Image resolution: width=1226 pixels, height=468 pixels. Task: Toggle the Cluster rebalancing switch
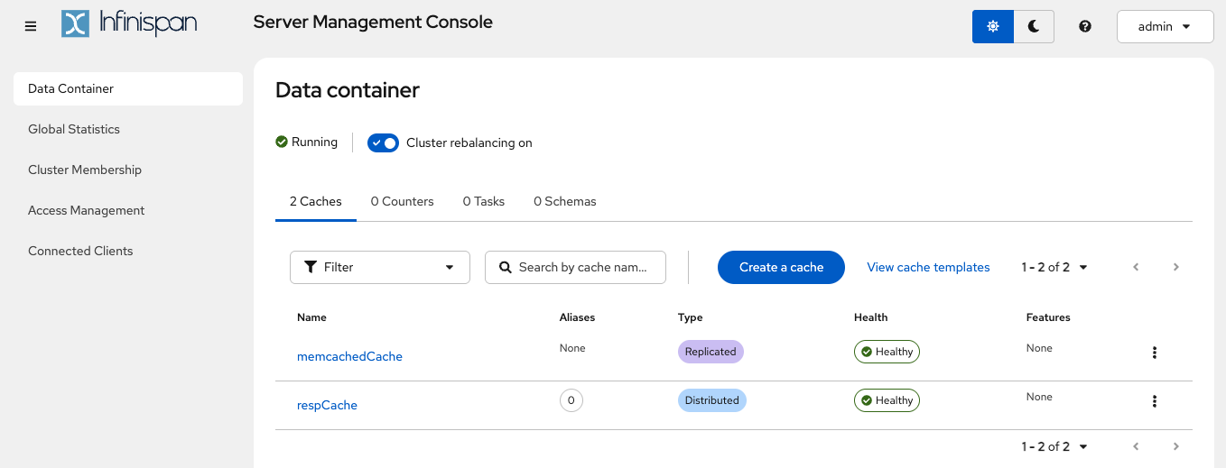[383, 142]
